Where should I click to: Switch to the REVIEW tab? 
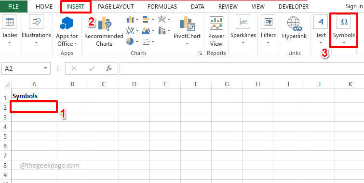[228, 7]
